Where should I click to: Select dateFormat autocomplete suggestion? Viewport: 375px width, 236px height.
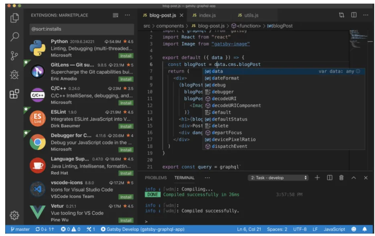[284, 78]
